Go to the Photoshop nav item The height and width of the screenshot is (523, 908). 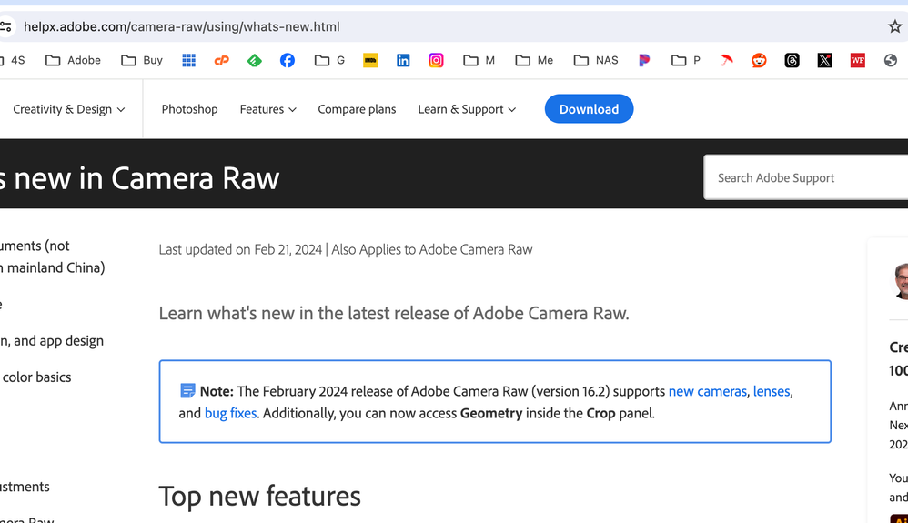[x=189, y=109]
